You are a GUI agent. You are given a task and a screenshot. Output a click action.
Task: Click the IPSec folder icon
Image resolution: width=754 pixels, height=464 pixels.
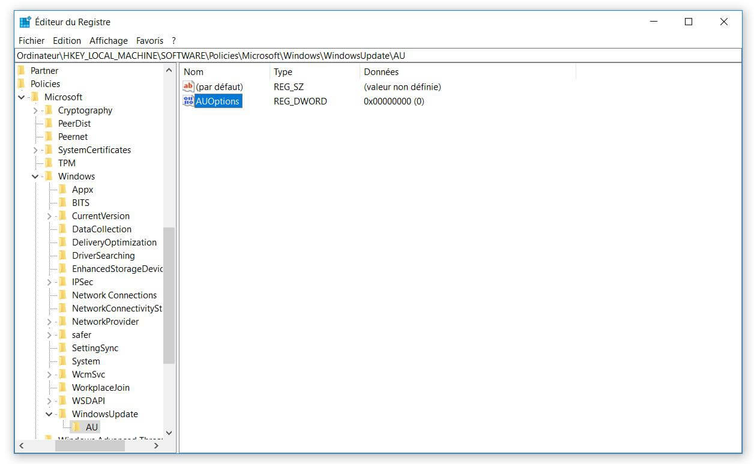[x=62, y=282]
